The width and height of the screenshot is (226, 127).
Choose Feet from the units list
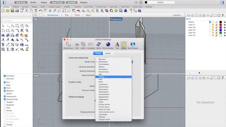pos(113,79)
